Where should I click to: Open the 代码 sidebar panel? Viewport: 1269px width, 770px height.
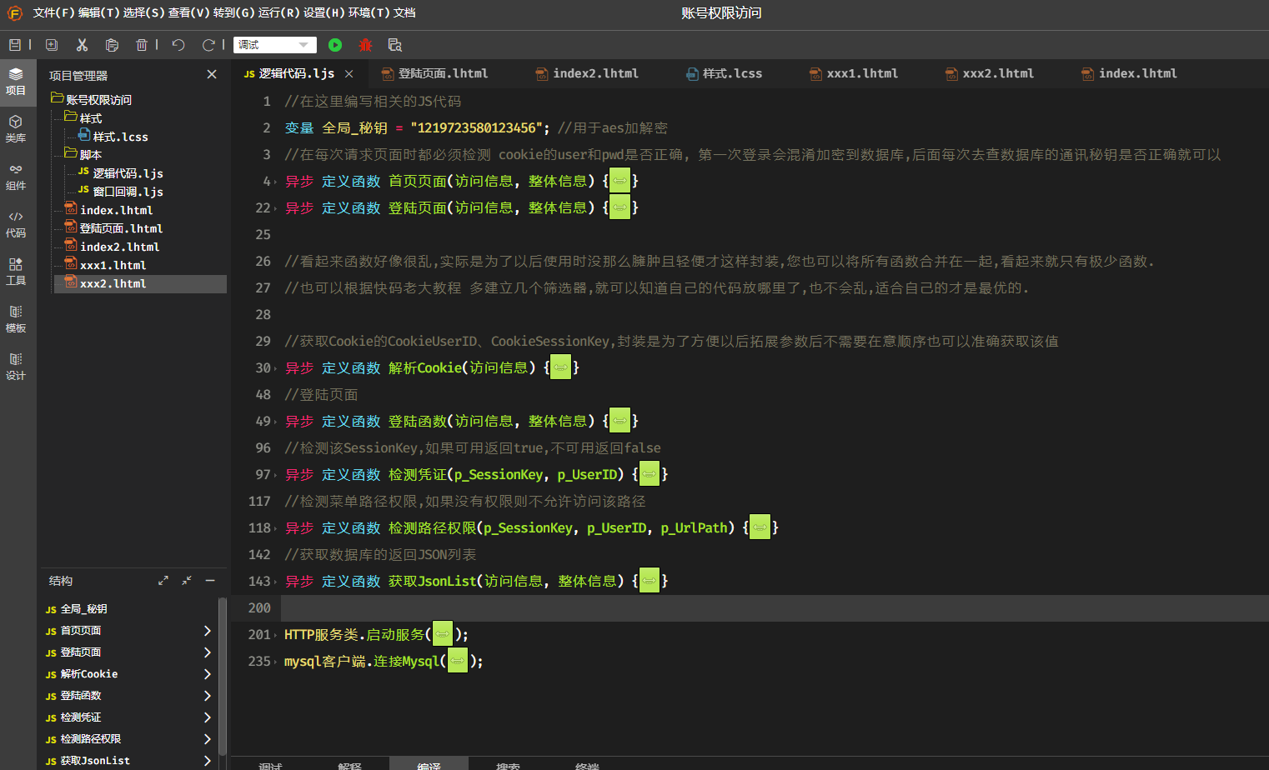16,224
